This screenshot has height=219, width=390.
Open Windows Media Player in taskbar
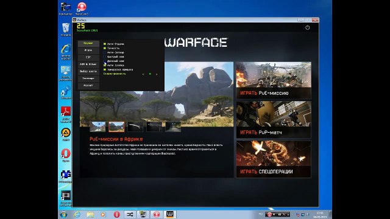click(103, 214)
